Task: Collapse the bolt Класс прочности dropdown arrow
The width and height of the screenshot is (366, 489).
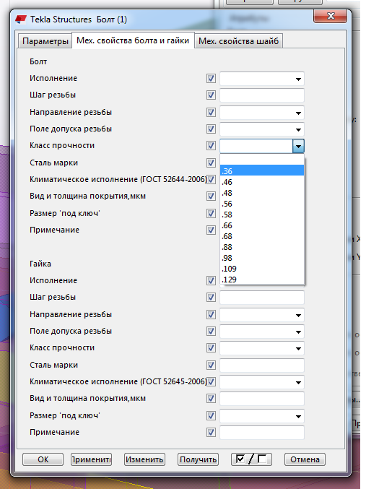Action: coord(298,146)
